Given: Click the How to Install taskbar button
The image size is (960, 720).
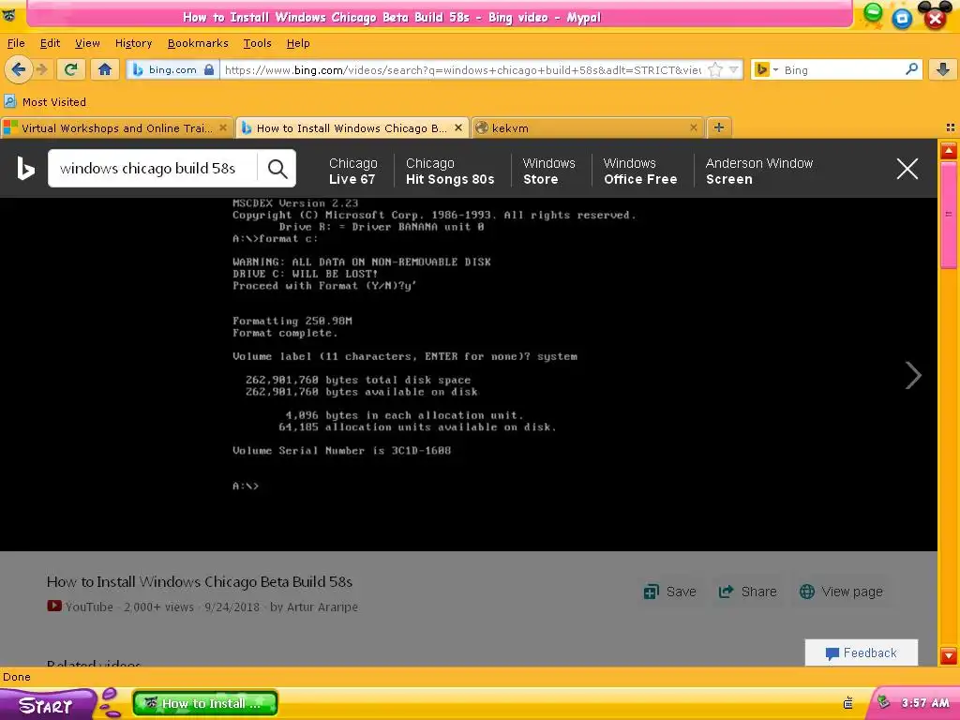Looking at the screenshot, I should coord(205,703).
